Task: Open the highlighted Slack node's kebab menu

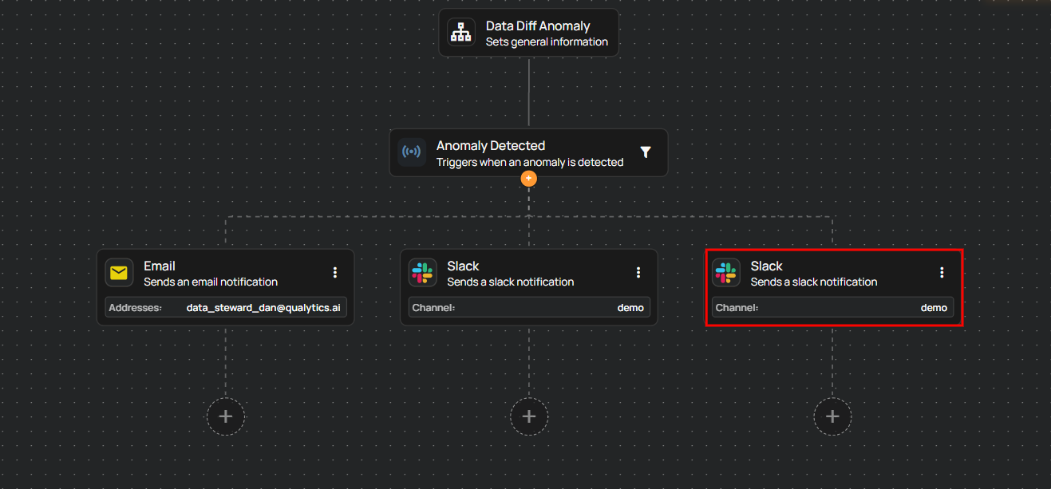Action: [942, 273]
